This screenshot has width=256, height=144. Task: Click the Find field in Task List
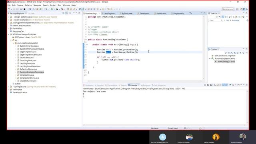(x=216, y=20)
